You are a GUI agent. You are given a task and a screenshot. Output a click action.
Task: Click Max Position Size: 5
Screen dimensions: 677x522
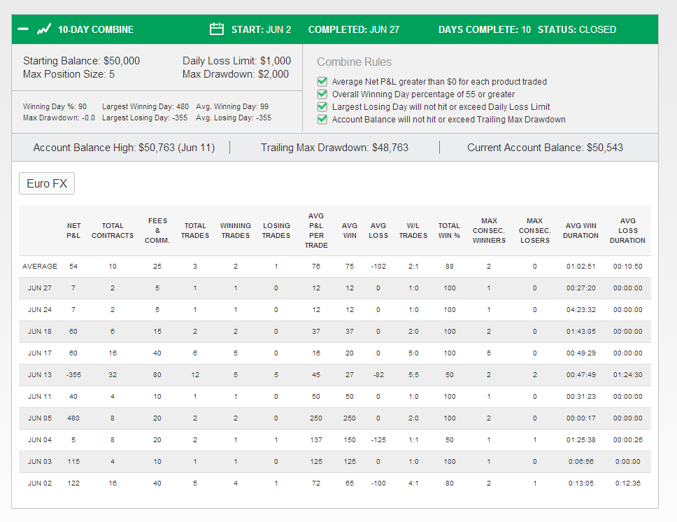[69, 74]
